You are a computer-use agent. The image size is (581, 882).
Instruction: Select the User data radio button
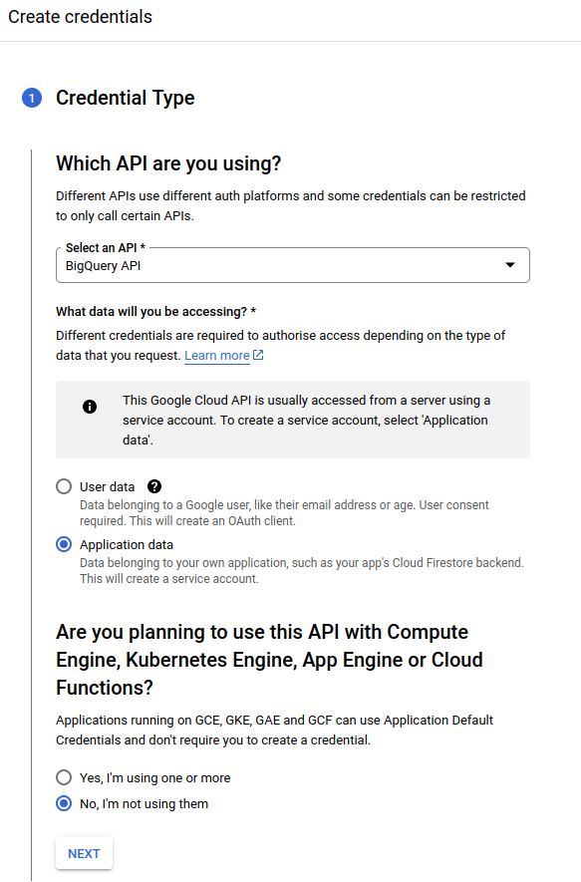click(x=64, y=486)
